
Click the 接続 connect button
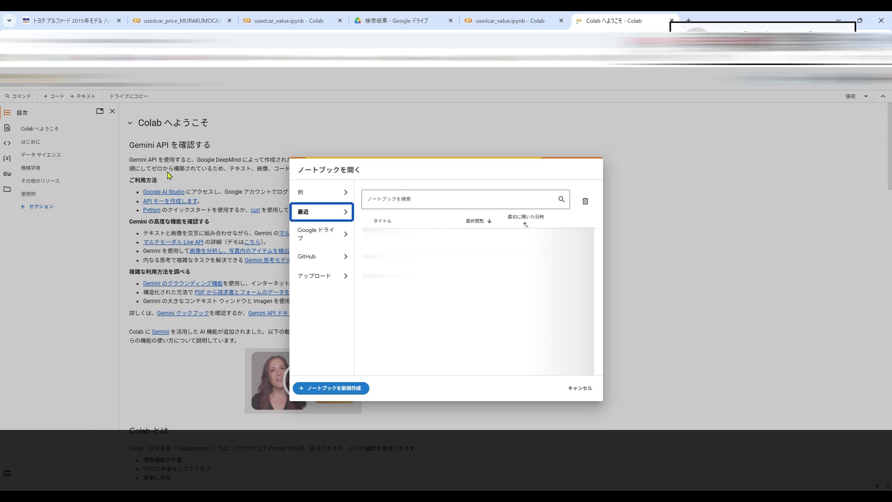[851, 96]
